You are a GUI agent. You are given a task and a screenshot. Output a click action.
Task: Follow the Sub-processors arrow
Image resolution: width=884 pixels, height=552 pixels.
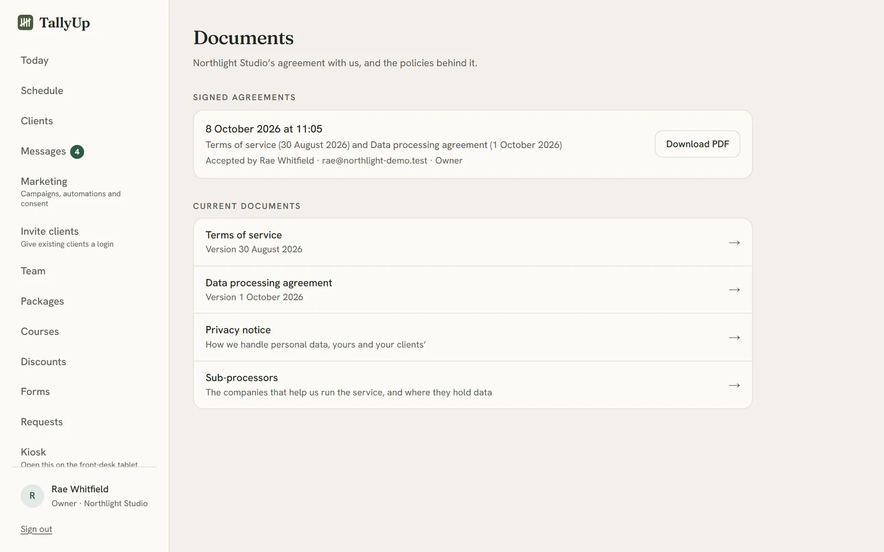734,385
